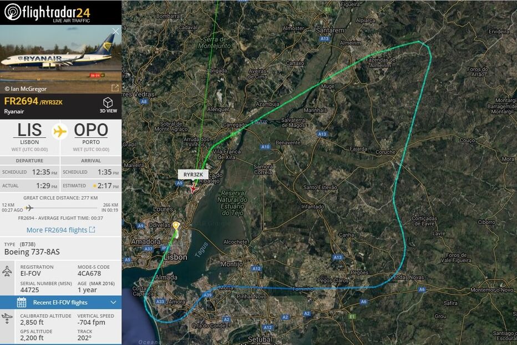Close the flight details panel
Image resolution: width=517 pixels, height=345 pixels.
(x=115, y=31)
